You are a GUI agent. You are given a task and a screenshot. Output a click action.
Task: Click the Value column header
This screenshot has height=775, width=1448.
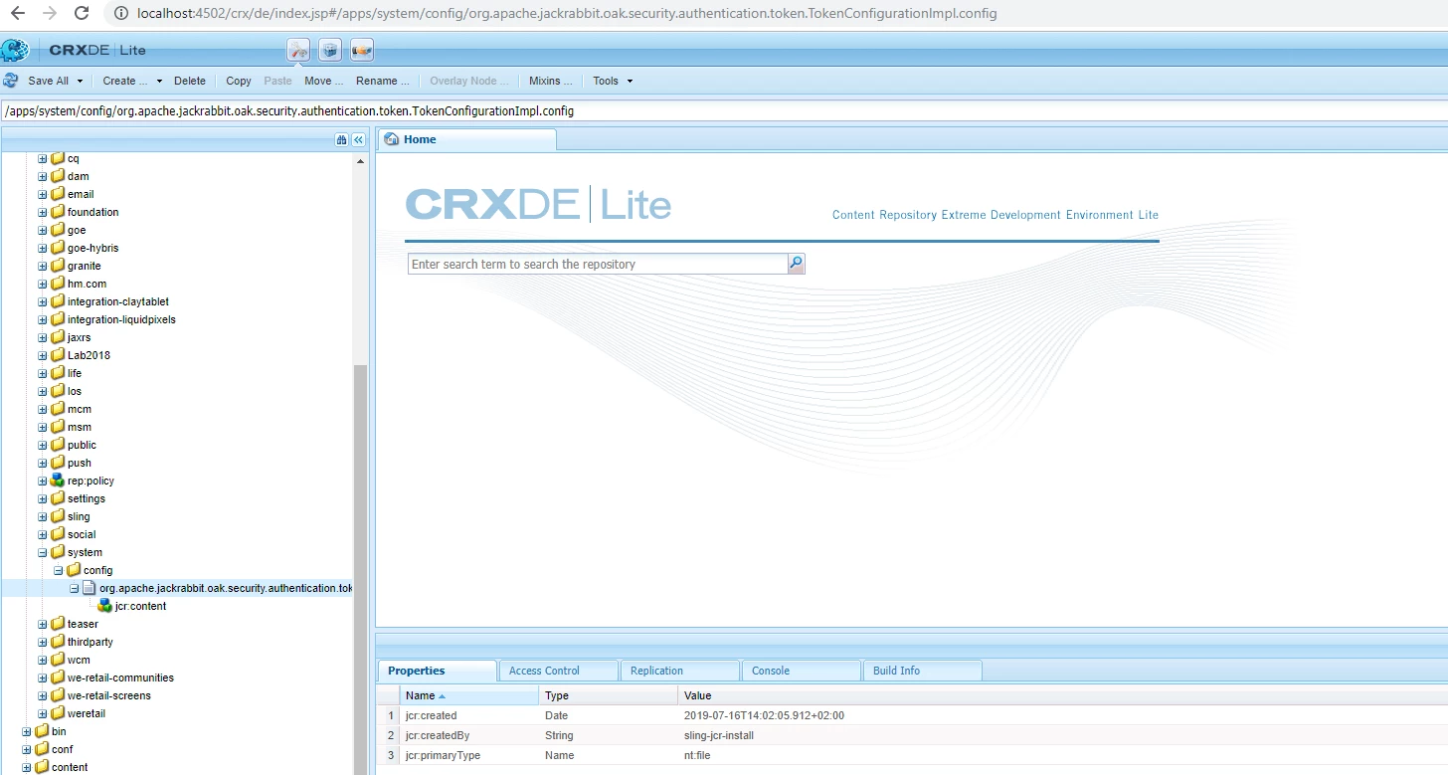1062,695
